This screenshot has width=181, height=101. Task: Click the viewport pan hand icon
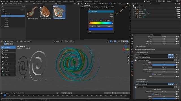pos(128,58)
